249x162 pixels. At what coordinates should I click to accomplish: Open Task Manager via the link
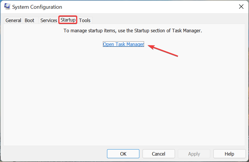click(123, 44)
